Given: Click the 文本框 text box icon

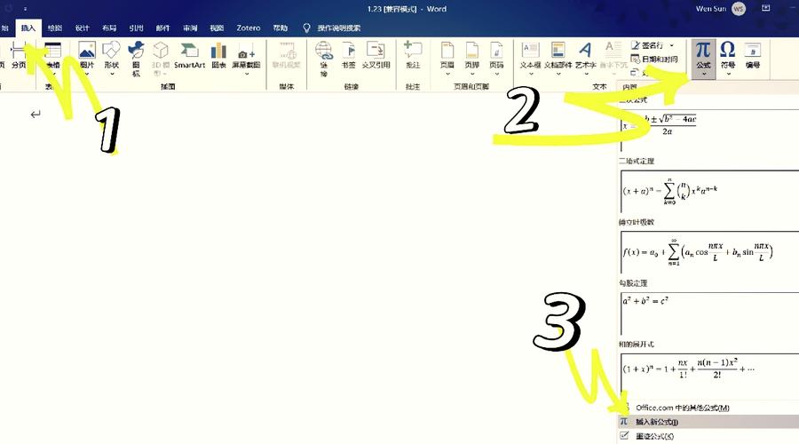Looking at the screenshot, I should coord(530,53).
